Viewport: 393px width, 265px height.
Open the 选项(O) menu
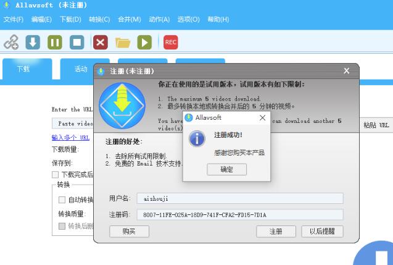coord(189,19)
